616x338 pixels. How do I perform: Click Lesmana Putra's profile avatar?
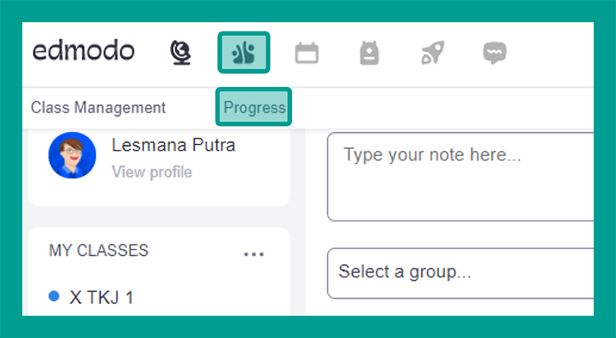pyautogui.click(x=72, y=156)
